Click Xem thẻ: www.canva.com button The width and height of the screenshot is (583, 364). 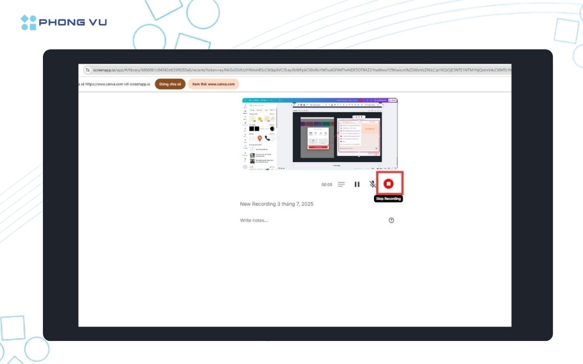click(x=213, y=84)
